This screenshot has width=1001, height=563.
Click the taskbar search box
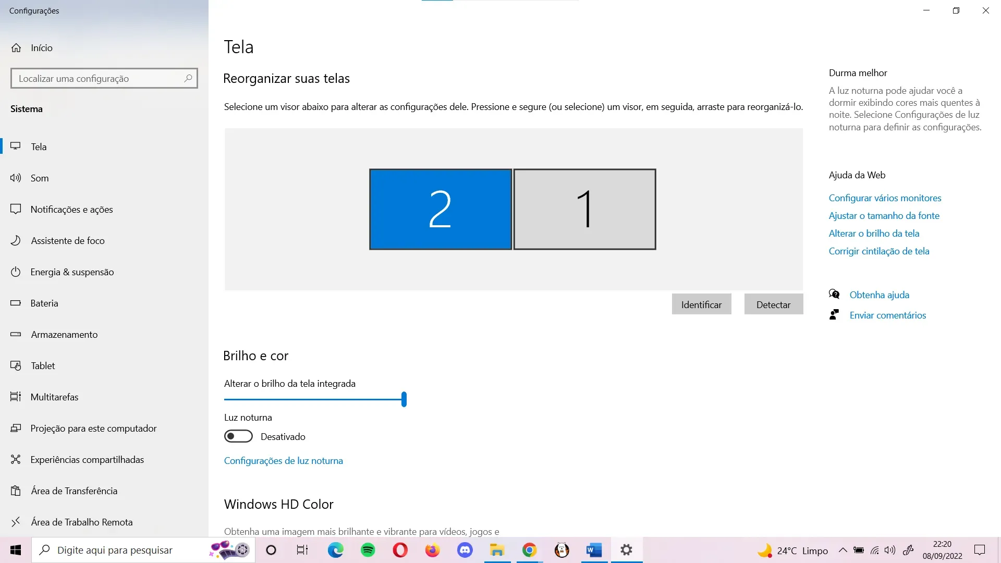143,550
